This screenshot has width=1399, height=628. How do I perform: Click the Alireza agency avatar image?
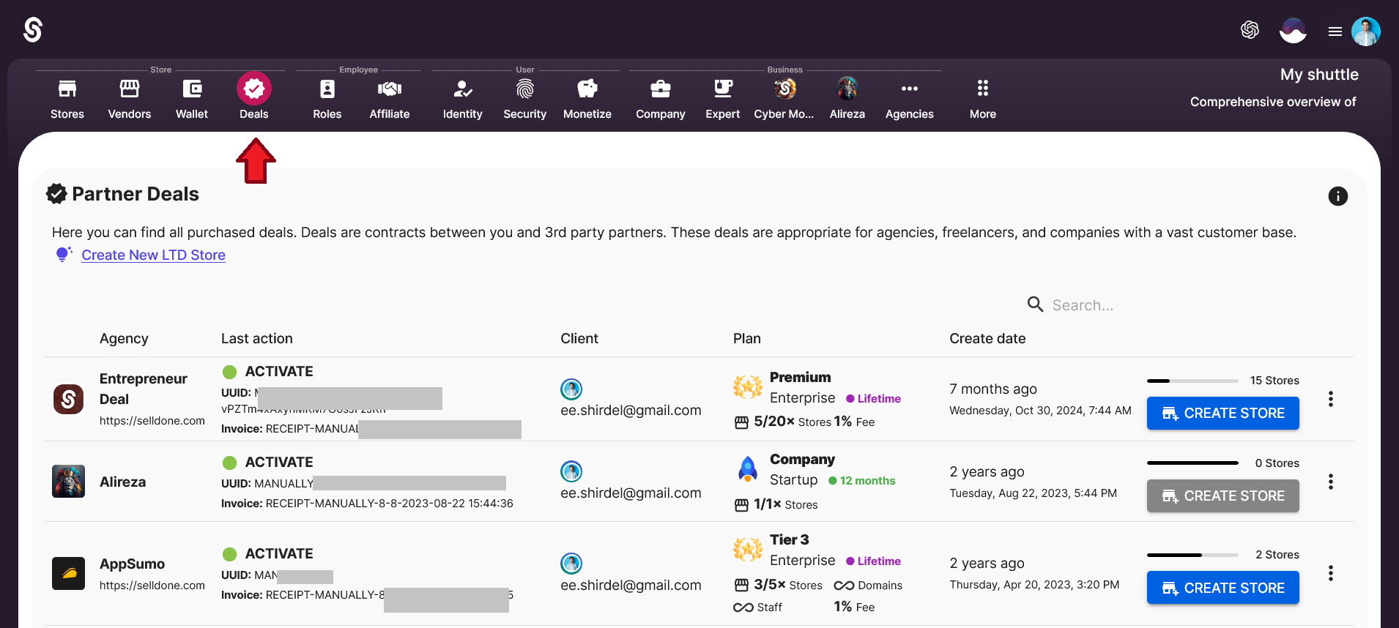point(68,482)
